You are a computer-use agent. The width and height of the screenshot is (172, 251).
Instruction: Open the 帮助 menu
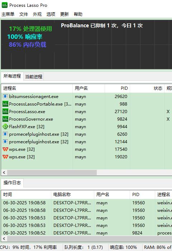coord(78,14)
